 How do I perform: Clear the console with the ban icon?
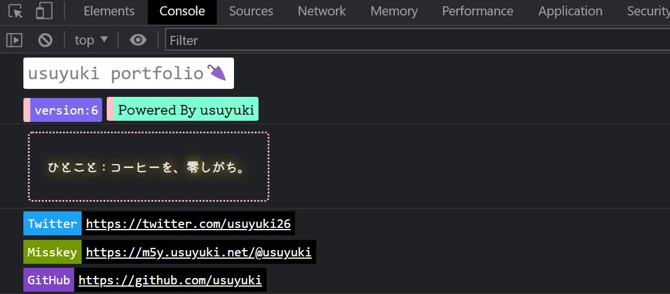click(x=45, y=40)
